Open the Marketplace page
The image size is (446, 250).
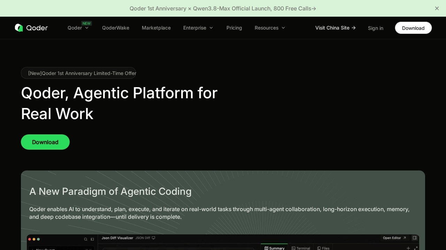point(156,28)
